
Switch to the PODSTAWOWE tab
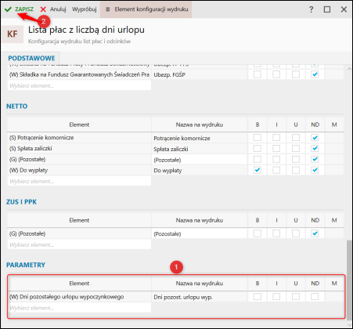tap(31, 58)
